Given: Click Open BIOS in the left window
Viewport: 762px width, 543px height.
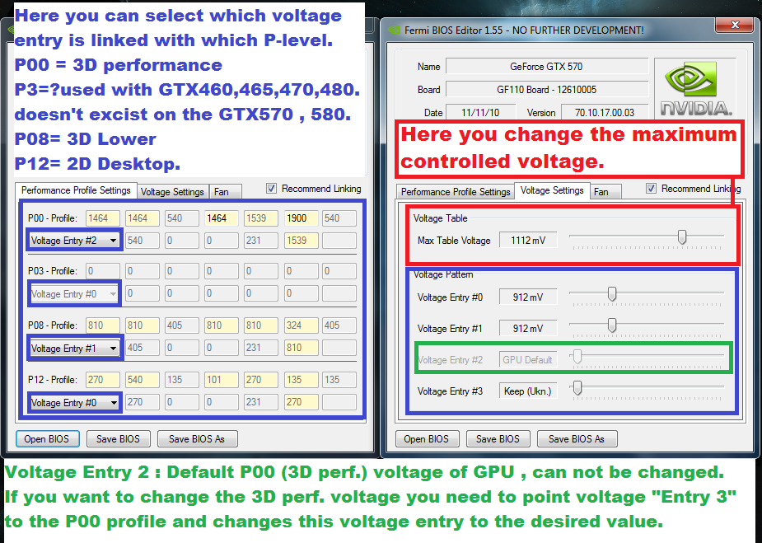Looking at the screenshot, I should point(47,439).
